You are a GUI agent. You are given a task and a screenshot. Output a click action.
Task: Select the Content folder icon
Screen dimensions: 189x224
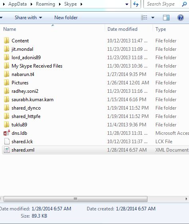6,41
